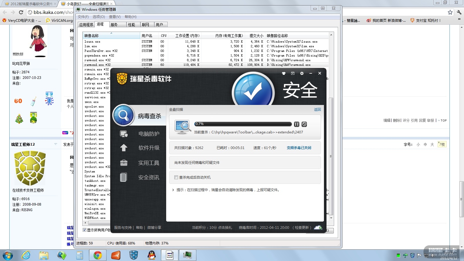Open 支付宝 bookmark in bookmarks bar
The width and height of the screenshot is (464, 261).
(x=425, y=21)
